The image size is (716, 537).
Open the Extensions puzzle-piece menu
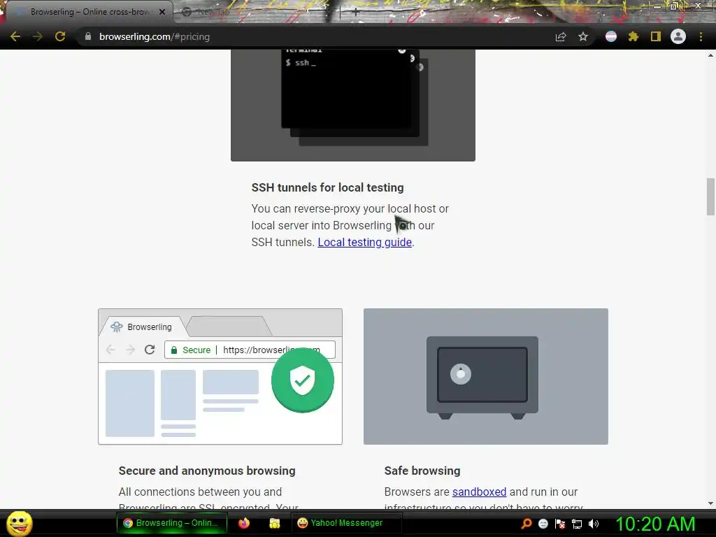coord(633,36)
